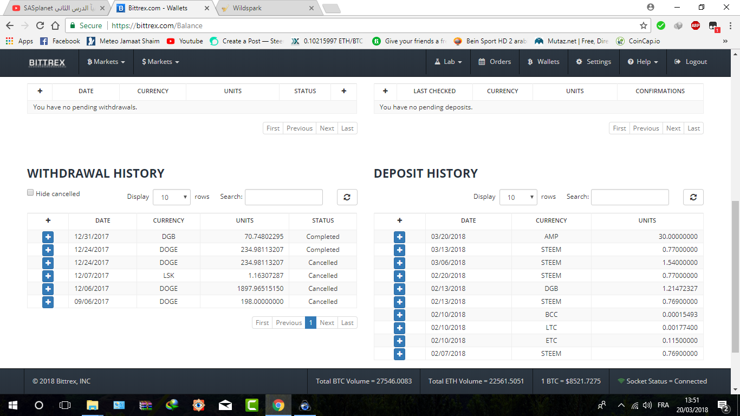Expand the ETC 02/10/2018 deposit row
The height and width of the screenshot is (416, 740).
[x=399, y=341]
